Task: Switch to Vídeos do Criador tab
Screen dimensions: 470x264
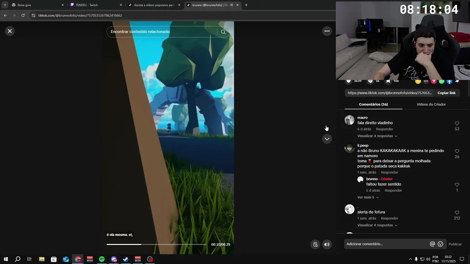Action: click(x=431, y=104)
